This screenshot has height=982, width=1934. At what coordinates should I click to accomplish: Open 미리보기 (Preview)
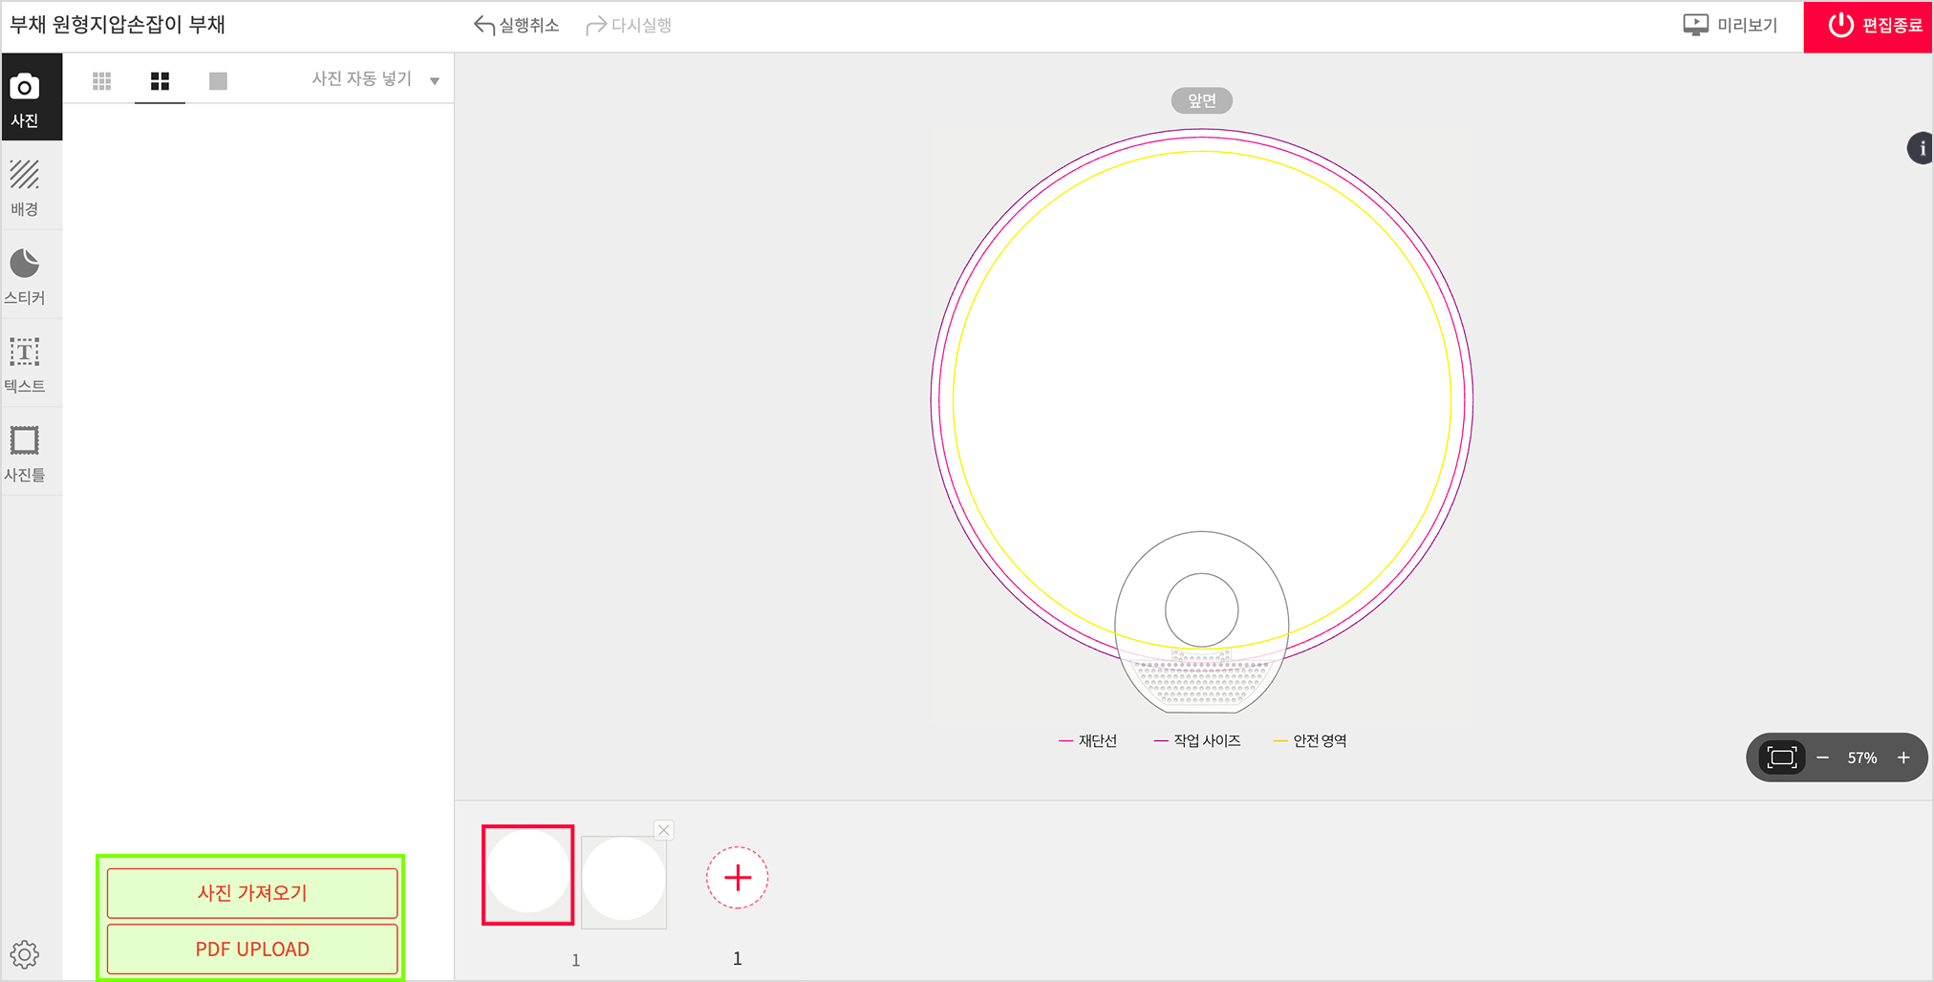tap(1730, 26)
